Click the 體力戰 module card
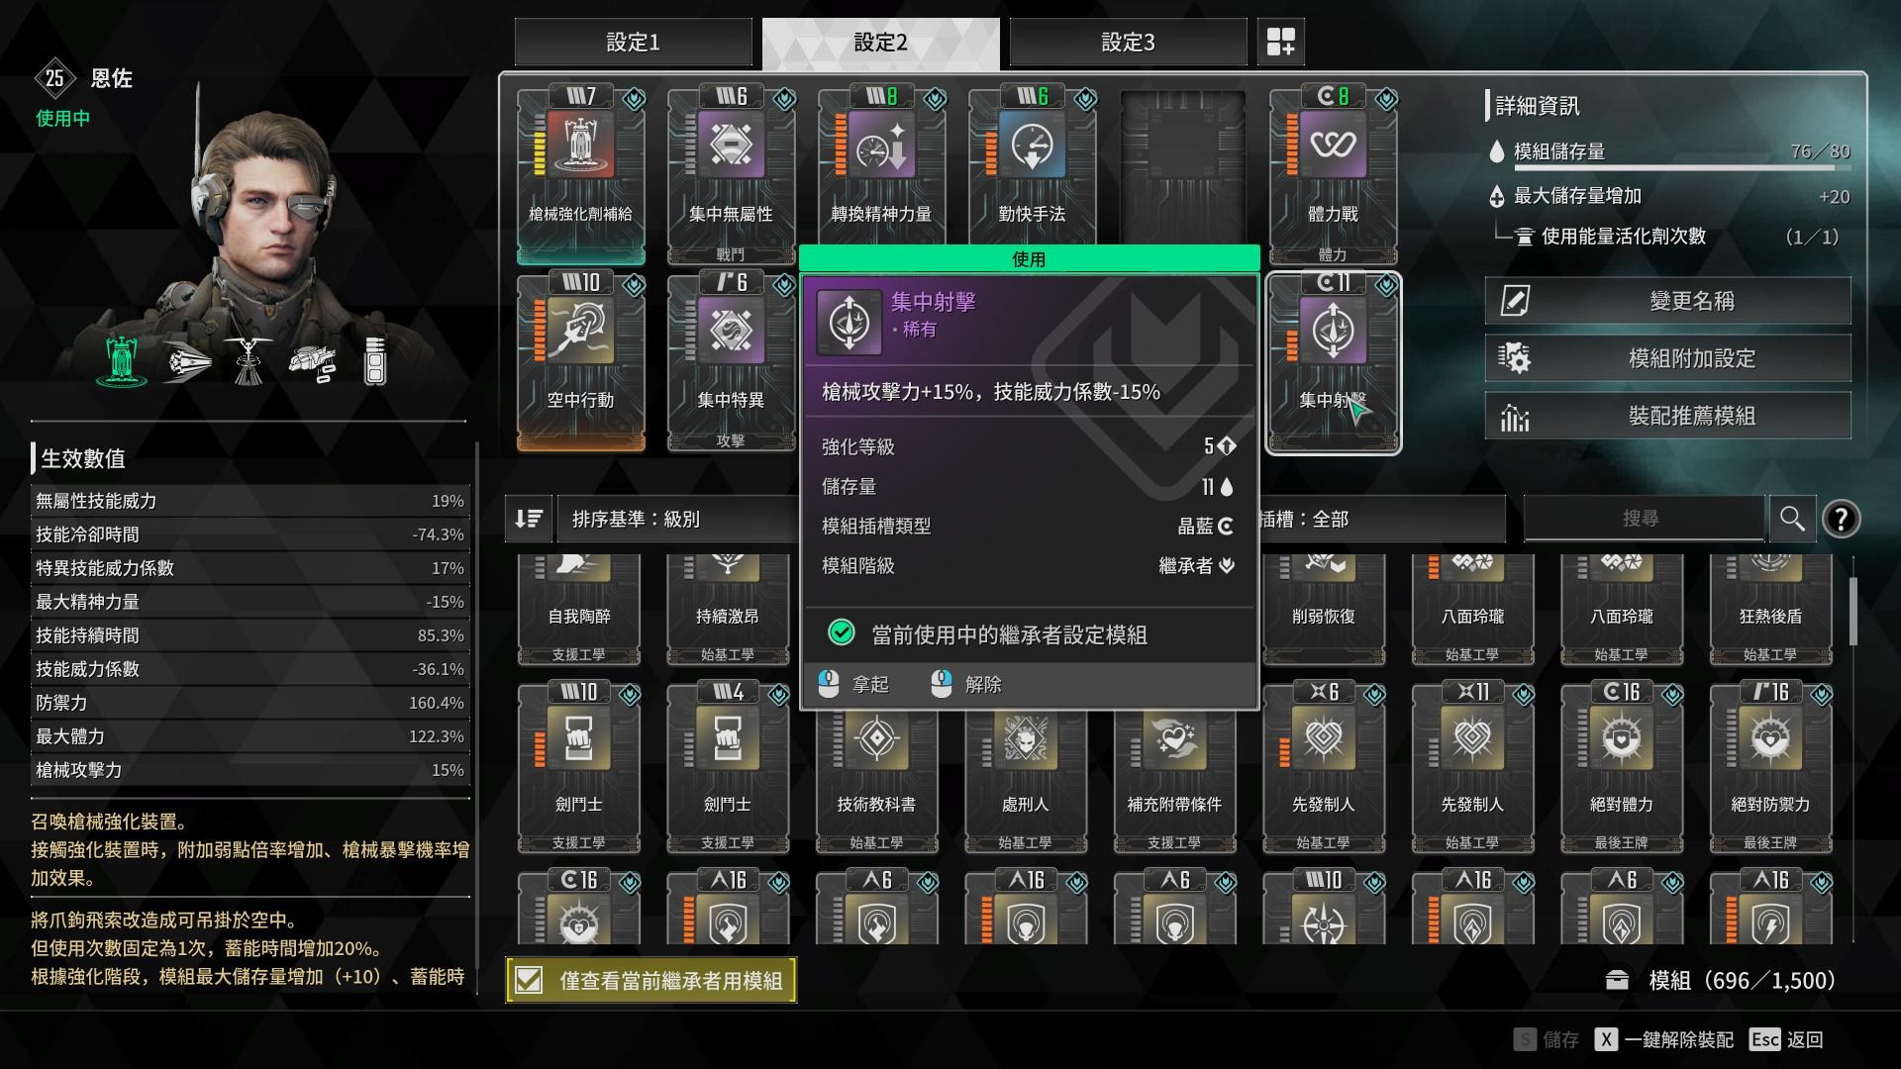Image resolution: width=1901 pixels, height=1069 pixels. 1333,175
